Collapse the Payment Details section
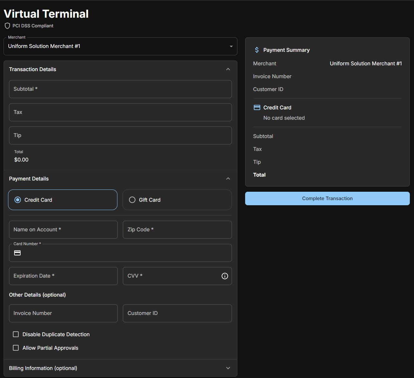 pyautogui.click(x=228, y=179)
